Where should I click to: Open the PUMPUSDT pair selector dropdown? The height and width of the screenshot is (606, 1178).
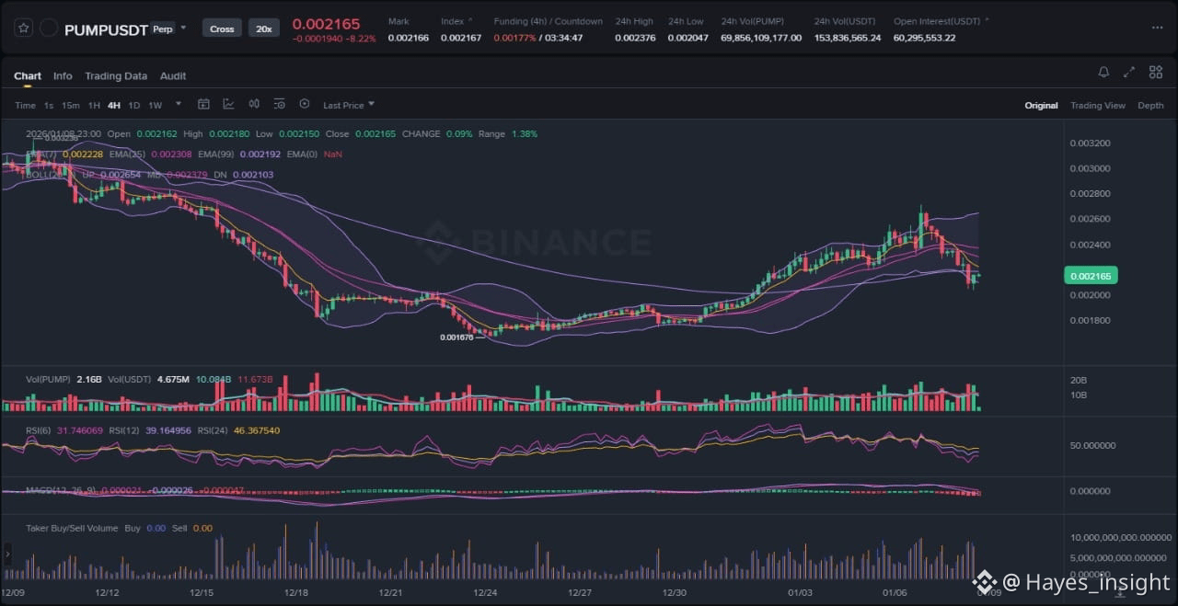click(183, 28)
